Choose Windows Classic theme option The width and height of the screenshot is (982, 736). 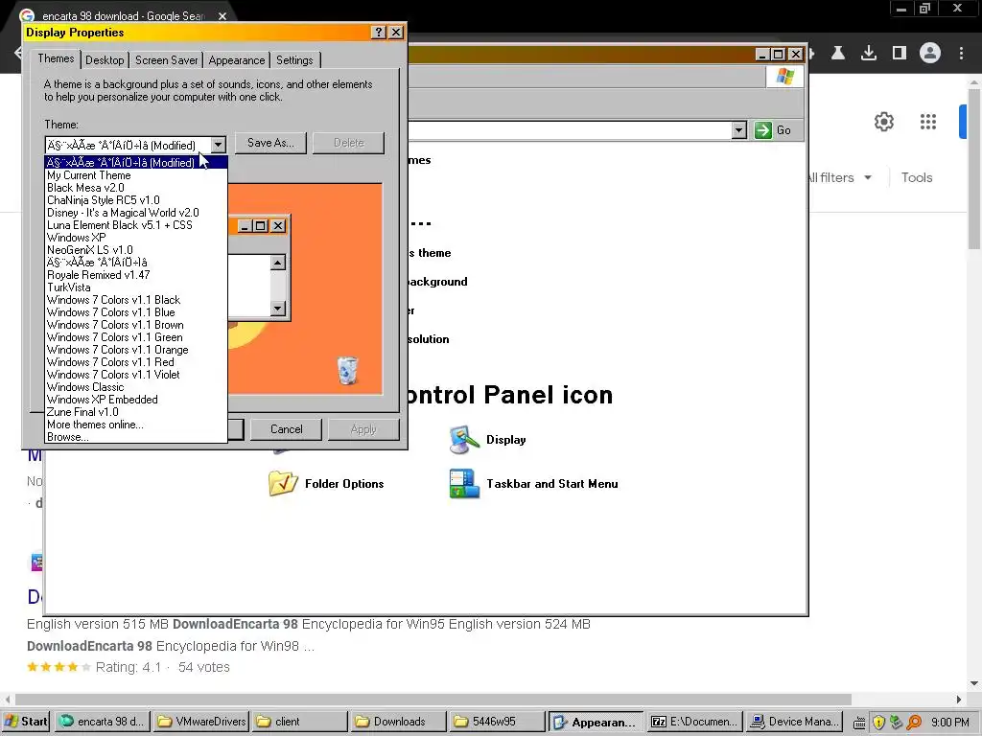tap(136, 387)
